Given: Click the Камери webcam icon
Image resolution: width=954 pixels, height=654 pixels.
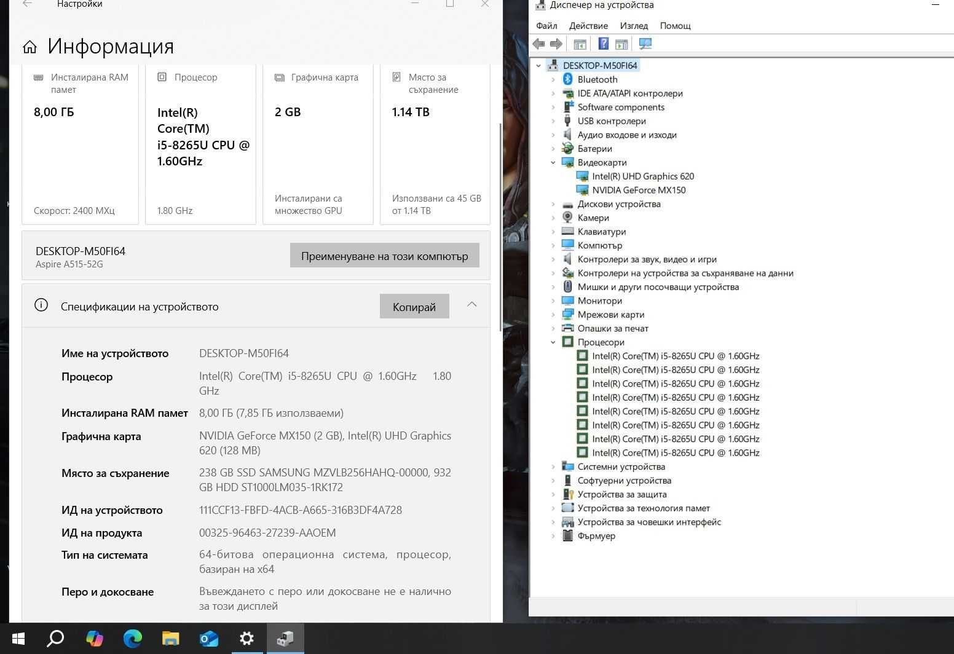Looking at the screenshot, I should pyautogui.click(x=568, y=218).
